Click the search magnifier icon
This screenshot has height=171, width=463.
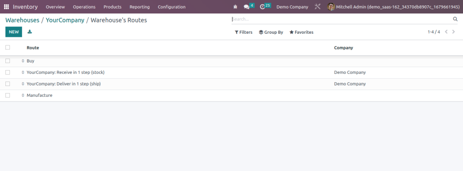tap(455, 19)
